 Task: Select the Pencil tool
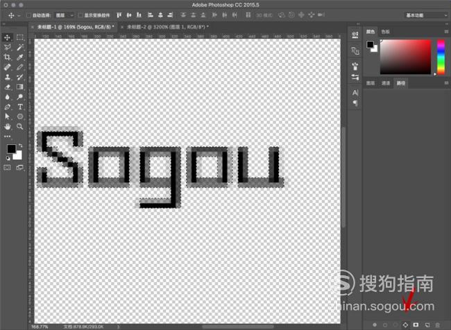click(x=20, y=67)
